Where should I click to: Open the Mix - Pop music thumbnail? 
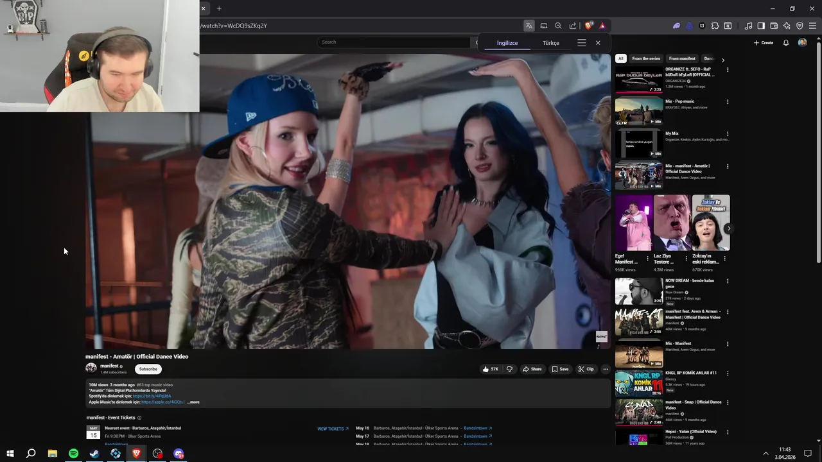click(x=639, y=112)
